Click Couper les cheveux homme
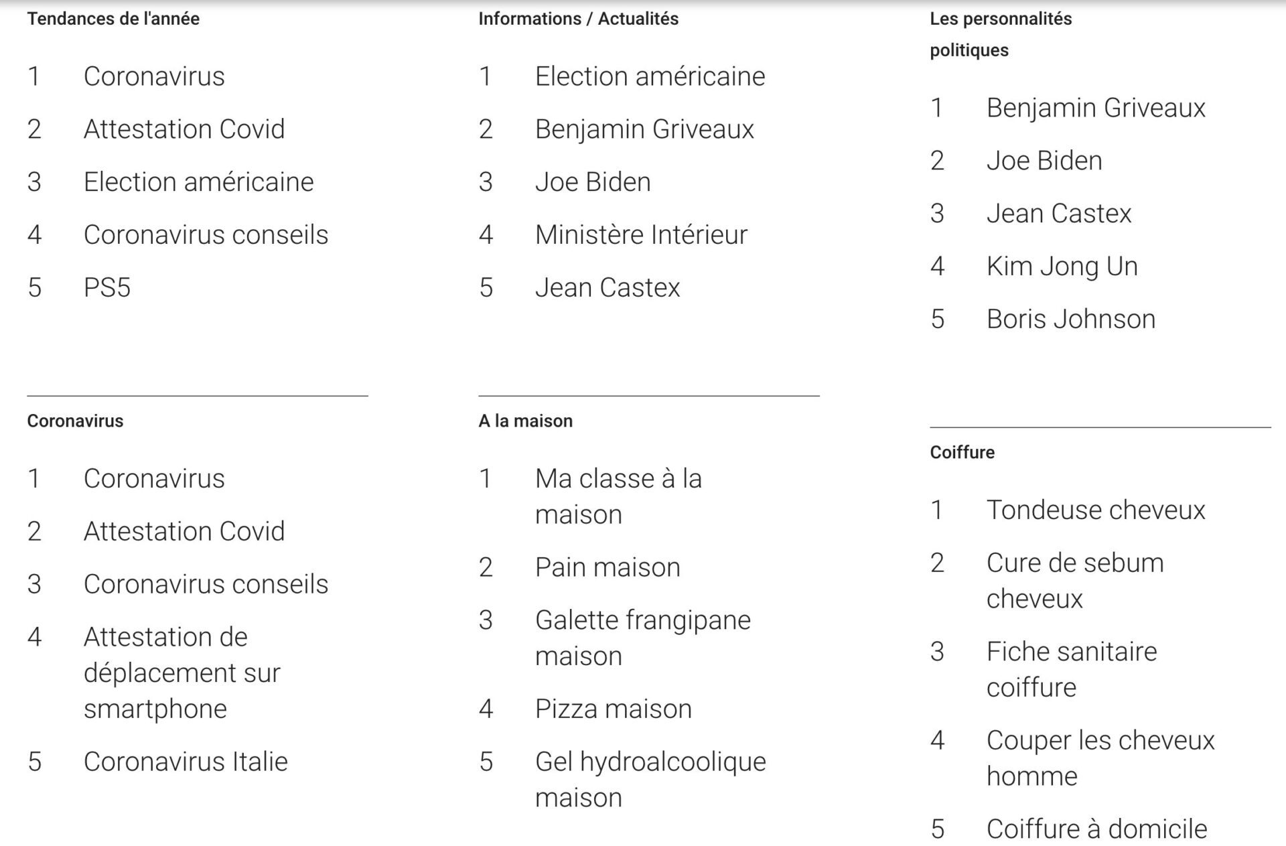Image resolution: width=1286 pixels, height=846 pixels. click(1100, 758)
